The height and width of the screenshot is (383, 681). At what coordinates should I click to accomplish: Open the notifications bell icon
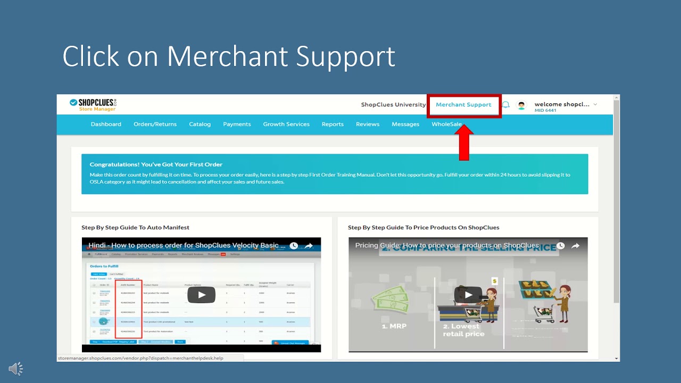(505, 105)
